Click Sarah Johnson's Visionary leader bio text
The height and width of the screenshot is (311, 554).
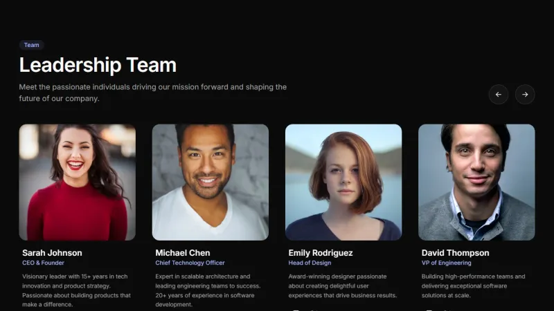(76, 290)
